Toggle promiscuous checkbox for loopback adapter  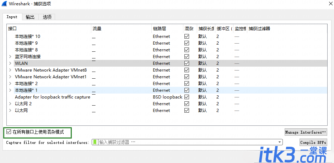pos(187,97)
